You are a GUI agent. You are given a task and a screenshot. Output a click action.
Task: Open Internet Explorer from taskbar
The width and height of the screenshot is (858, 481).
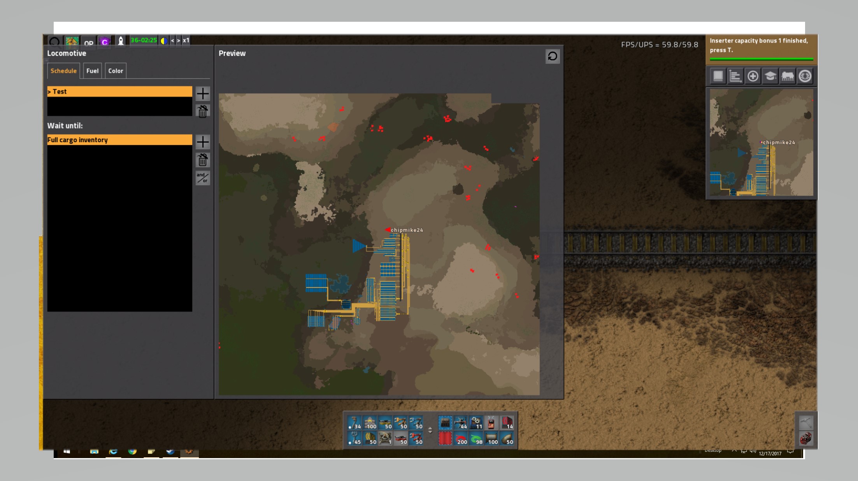(x=113, y=451)
